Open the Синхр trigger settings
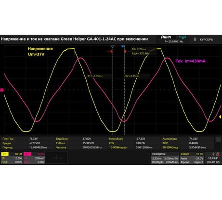Viewport: 222px width, 200px height. click(x=192, y=158)
